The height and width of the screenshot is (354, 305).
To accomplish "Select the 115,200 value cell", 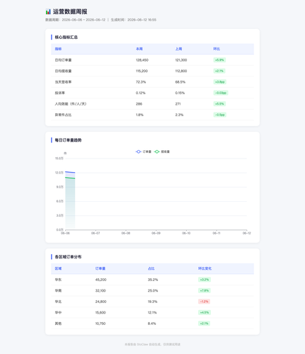I will coord(142,71).
